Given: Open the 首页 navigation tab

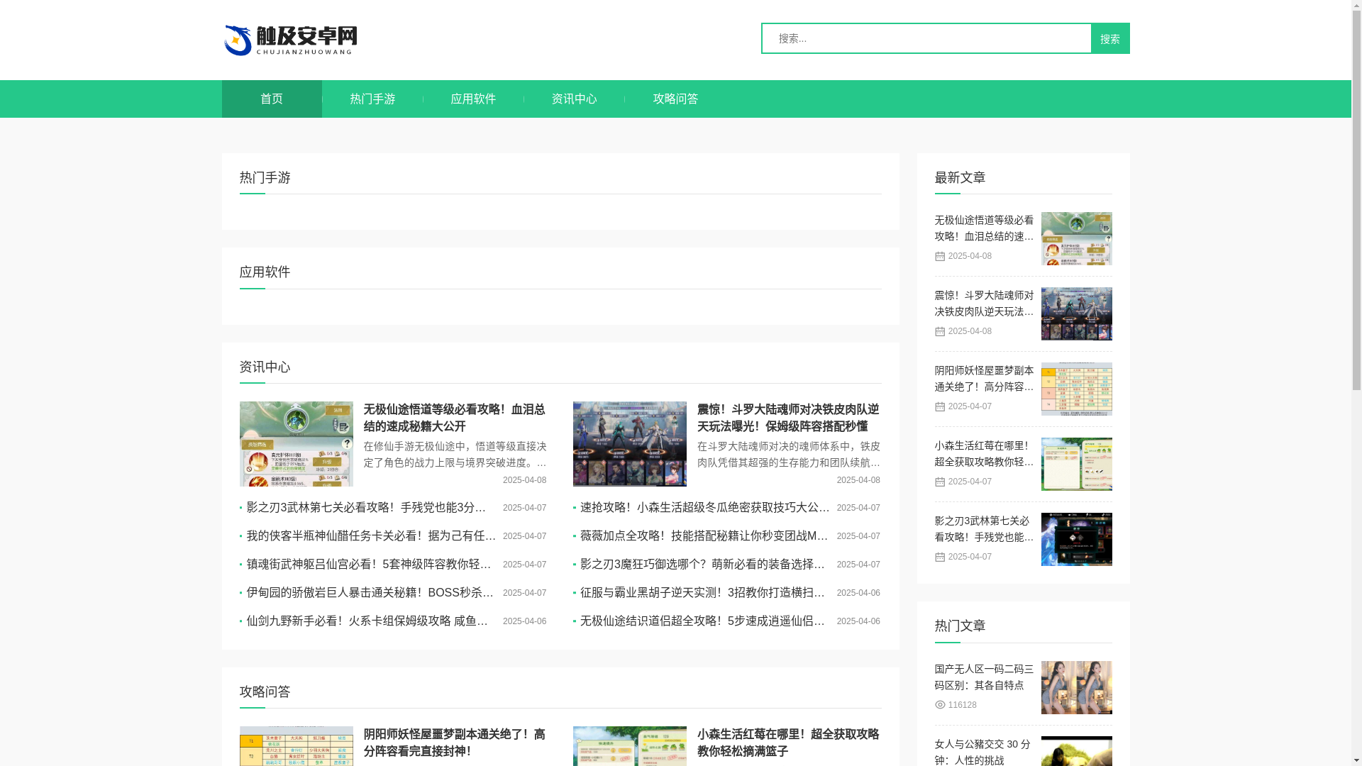Looking at the screenshot, I should tap(272, 99).
